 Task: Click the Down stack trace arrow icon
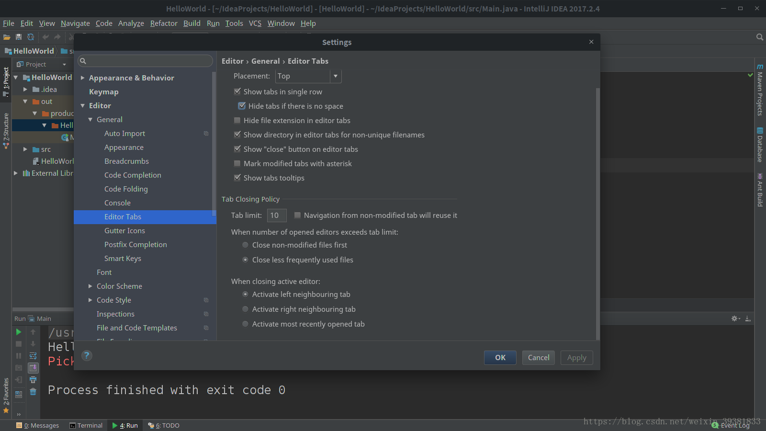point(33,344)
